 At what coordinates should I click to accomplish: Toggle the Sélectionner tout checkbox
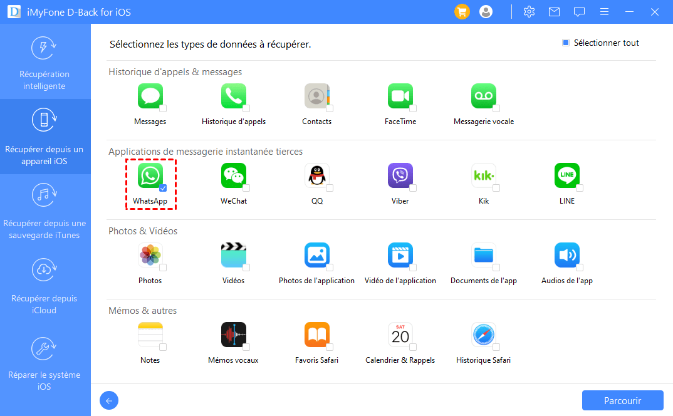click(565, 43)
